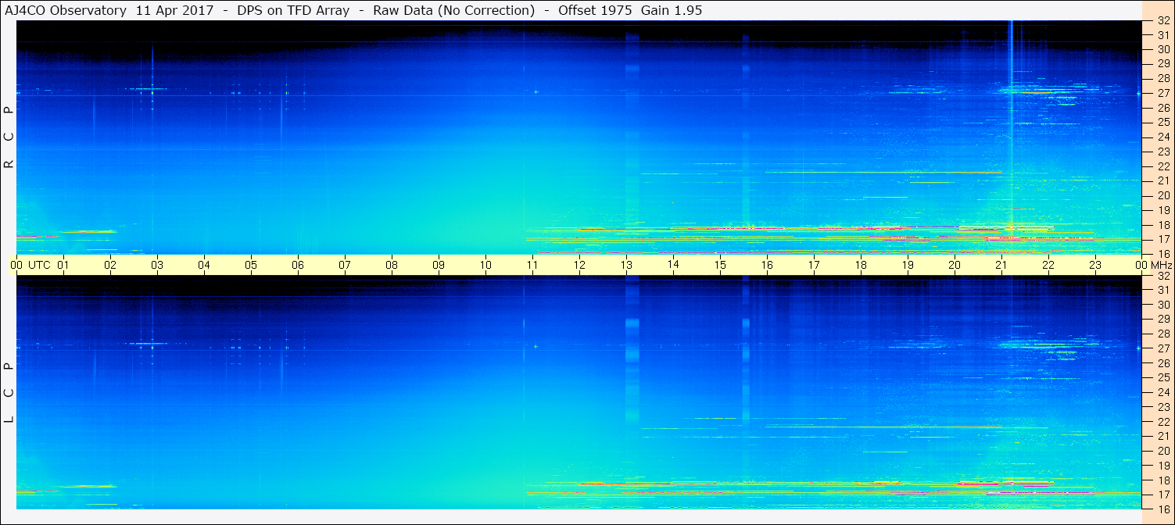Click the 27 MHz tick on RCP scale
1175x525 pixels.
tap(1162, 94)
